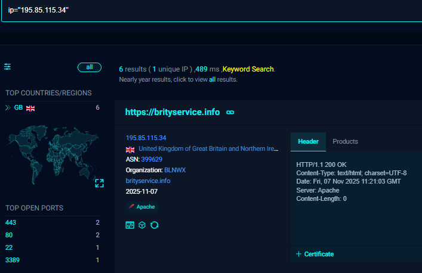Click the cube asset icon
422x273 pixels.
[142, 225]
